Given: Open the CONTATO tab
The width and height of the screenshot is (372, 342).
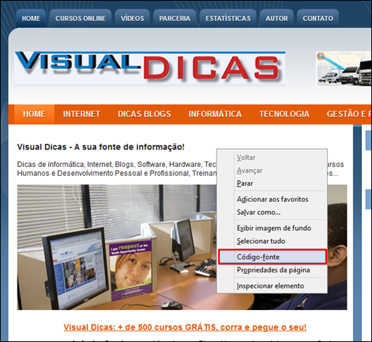Looking at the screenshot, I should tap(318, 18).
